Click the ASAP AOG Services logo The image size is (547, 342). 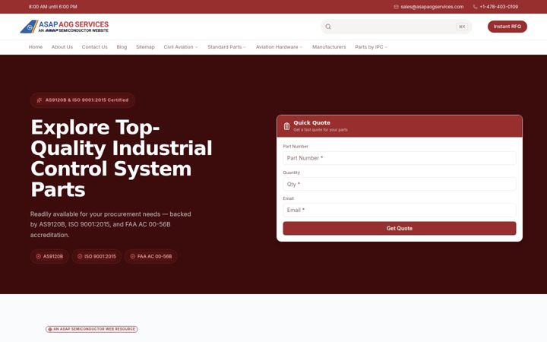point(64,27)
